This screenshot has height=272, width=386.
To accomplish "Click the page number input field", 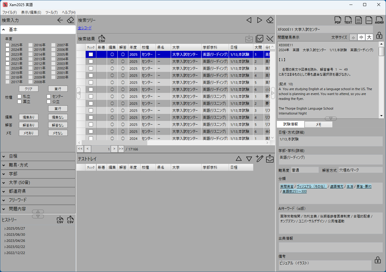I will tap(101, 149).
